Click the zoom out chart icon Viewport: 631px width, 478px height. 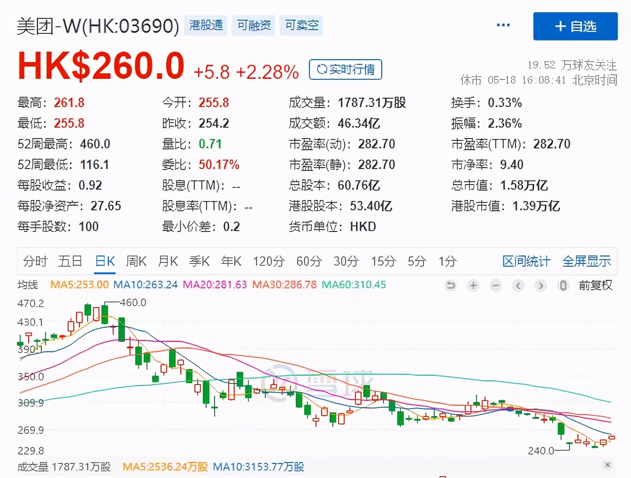tap(496, 285)
